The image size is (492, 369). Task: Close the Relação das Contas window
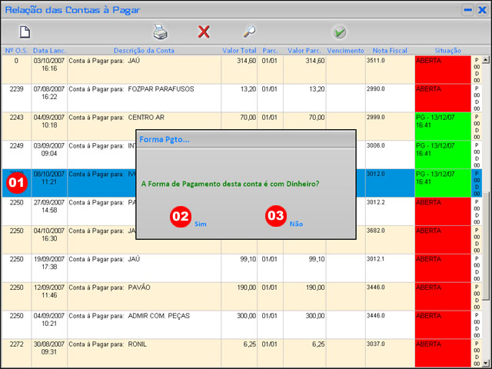482,10
